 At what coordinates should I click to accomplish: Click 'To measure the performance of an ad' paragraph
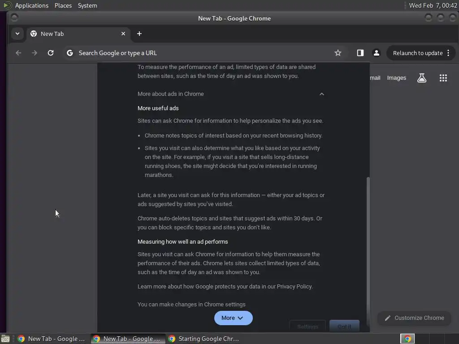(x=226, y=71)
